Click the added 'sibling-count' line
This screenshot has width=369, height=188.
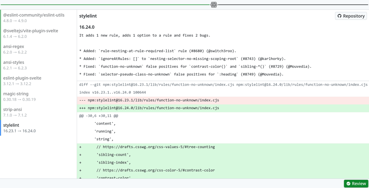(x=223, y=155)
